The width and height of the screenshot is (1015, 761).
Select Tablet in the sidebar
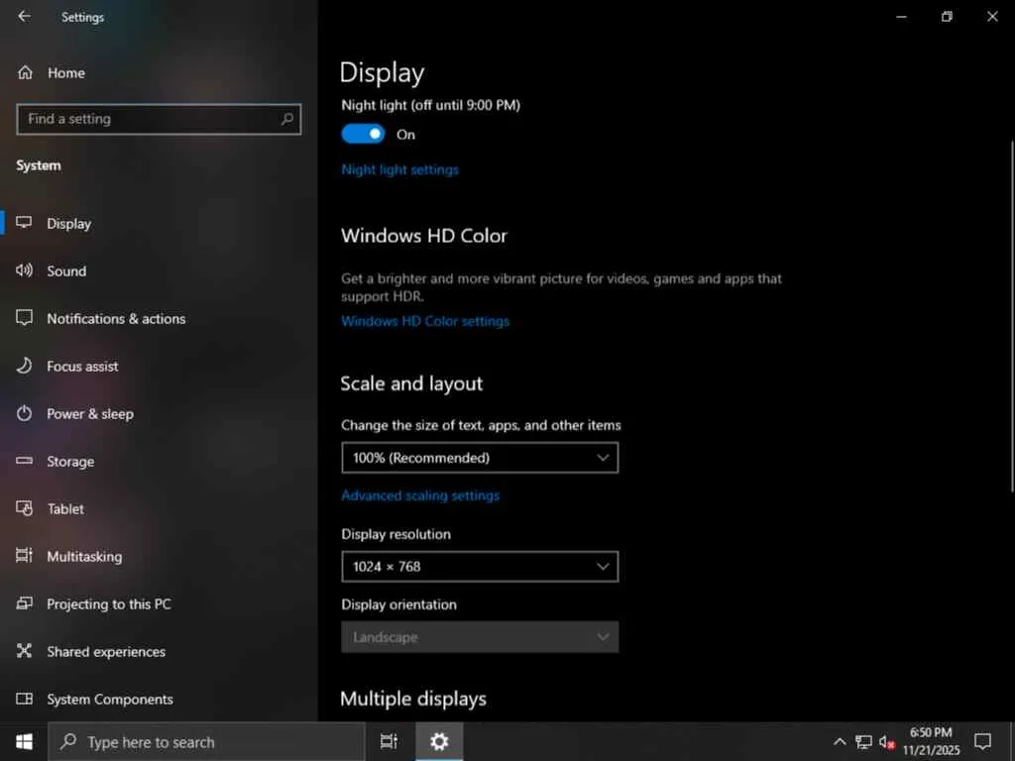point(65,508)
